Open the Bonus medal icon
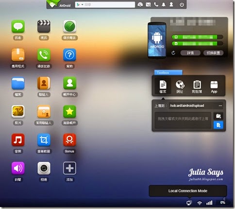 (x=69, y=140)
